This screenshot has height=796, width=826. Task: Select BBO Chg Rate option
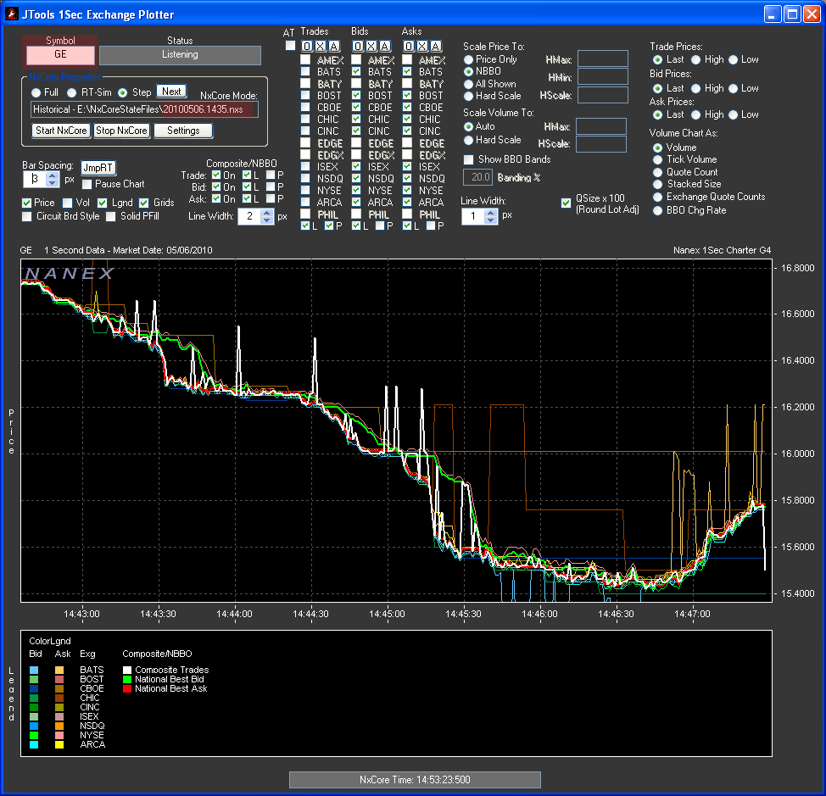(x=657, y=210)
